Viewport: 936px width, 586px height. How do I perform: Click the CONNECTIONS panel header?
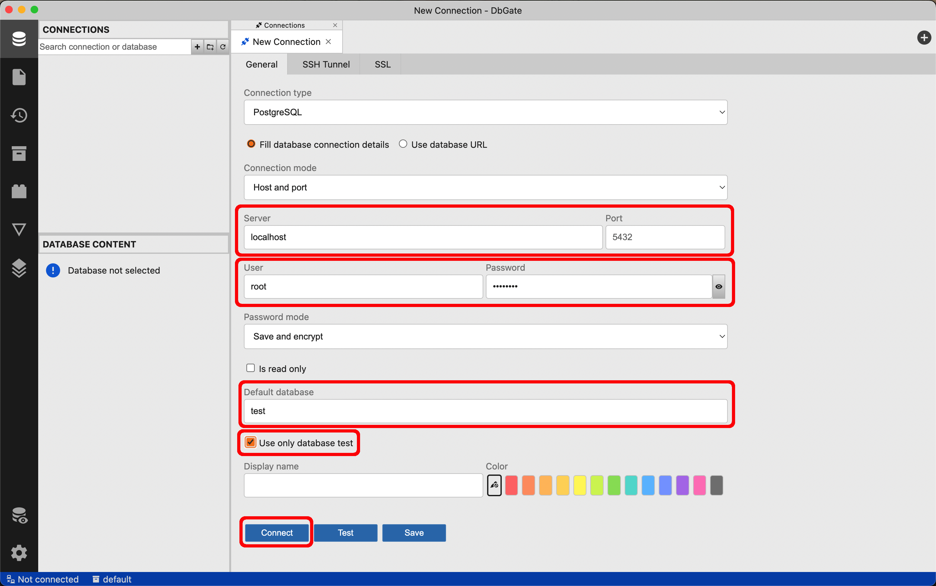133,29
